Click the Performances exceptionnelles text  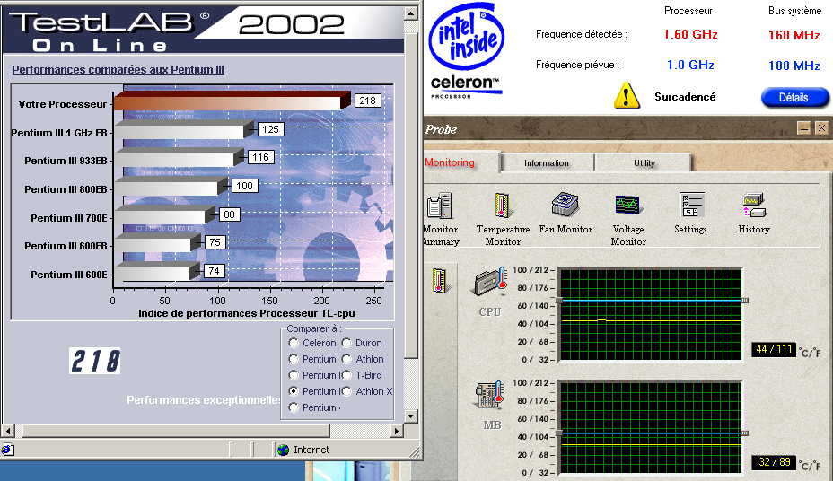204,399
